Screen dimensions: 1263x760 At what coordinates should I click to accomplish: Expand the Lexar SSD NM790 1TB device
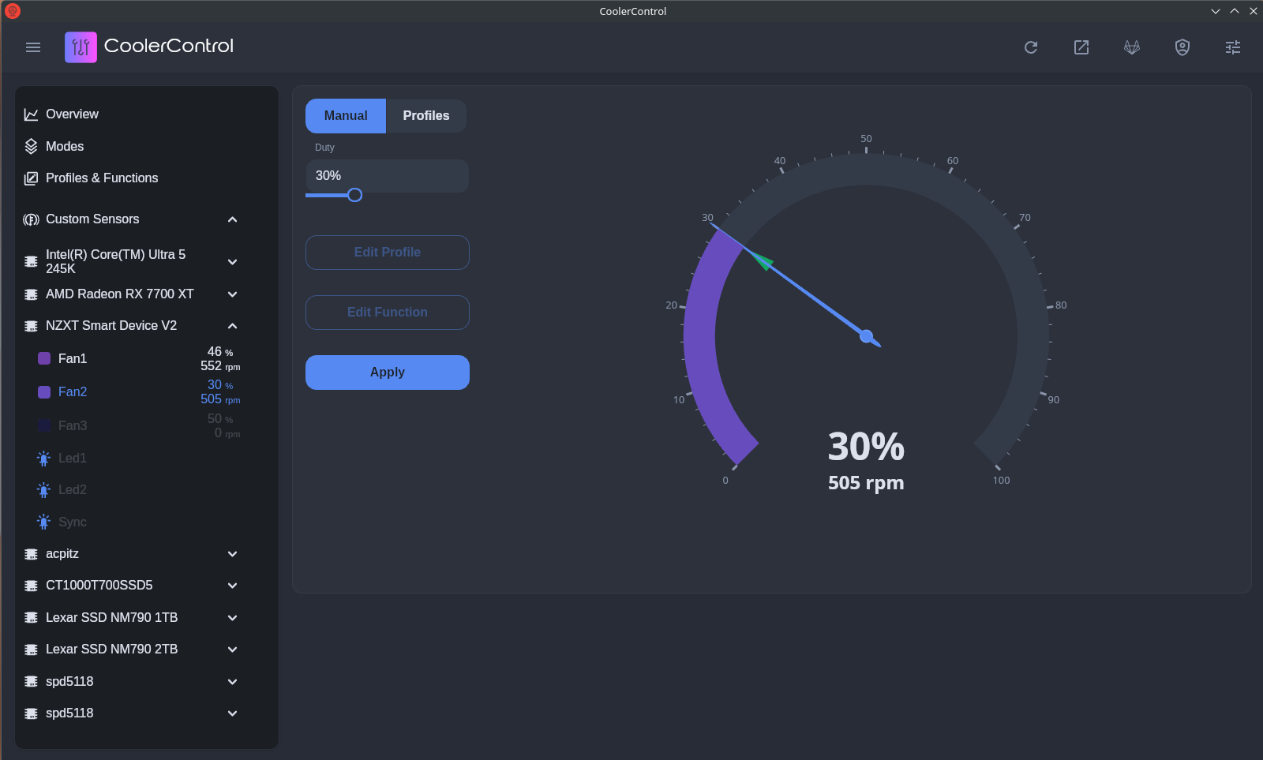click(x=232, y=618)
